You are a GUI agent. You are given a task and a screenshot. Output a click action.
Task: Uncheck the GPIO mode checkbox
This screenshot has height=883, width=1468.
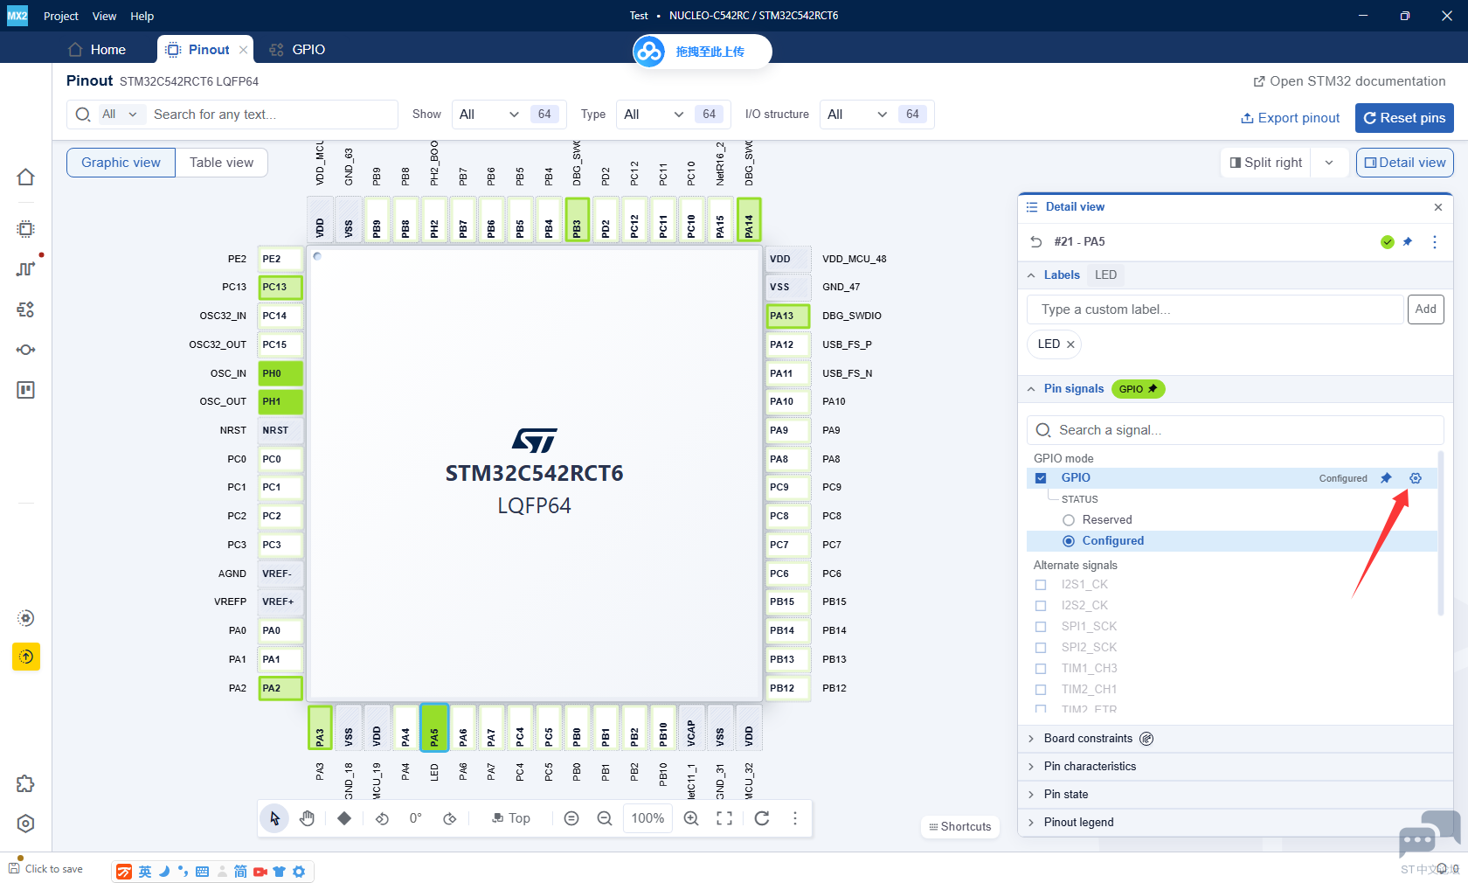[x=1041, y=478]
